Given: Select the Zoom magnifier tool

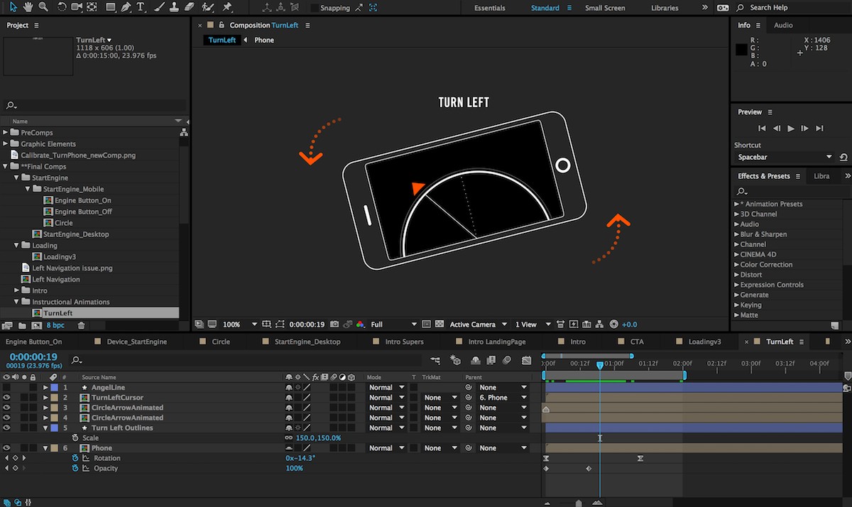Looking at the screenshot, I should tap(43, 8).
